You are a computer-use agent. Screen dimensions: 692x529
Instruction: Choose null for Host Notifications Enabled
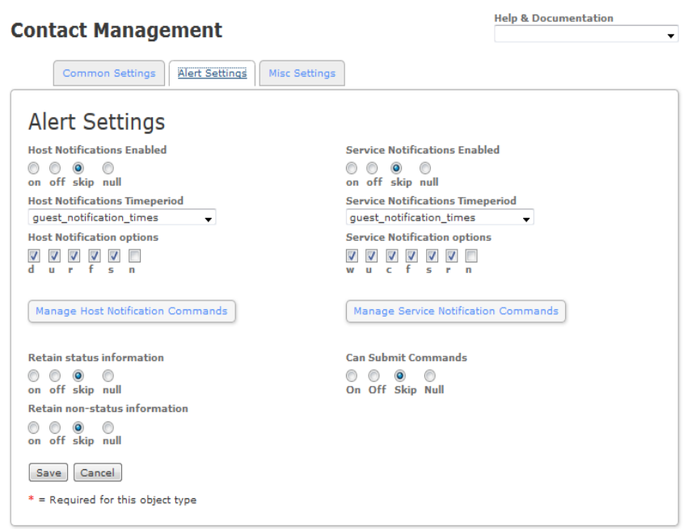coord(108,169)
